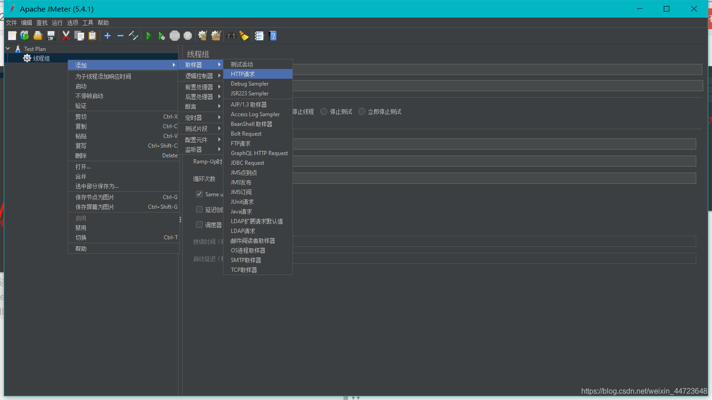Click 保存节点为图片 menu entry
Viewport: 712px width, 400px height.
[x=123, y=197]
